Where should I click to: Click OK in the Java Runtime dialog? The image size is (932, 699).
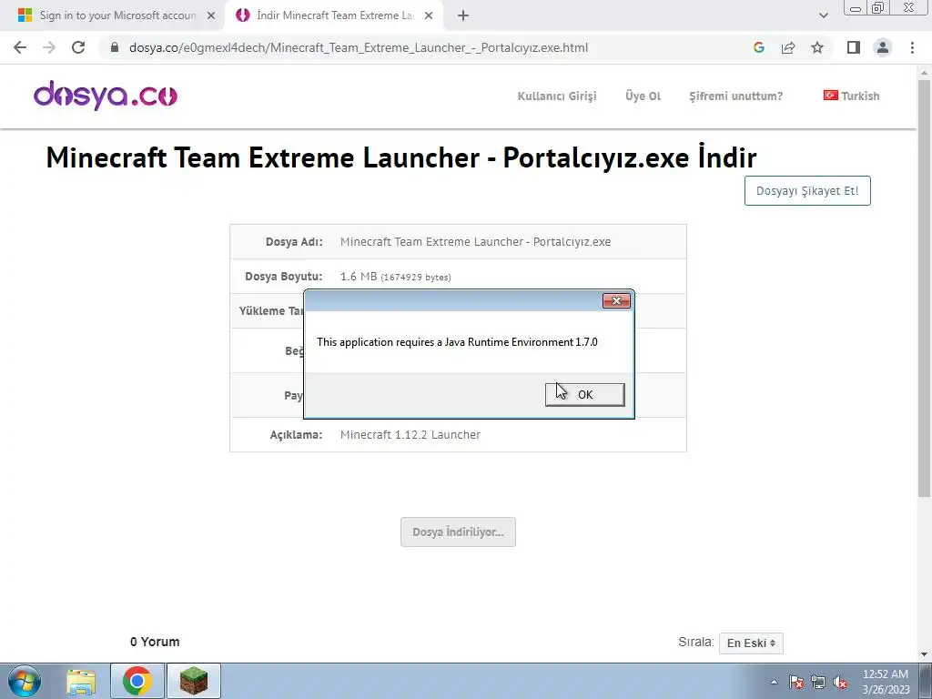click(x=585, y=395)
